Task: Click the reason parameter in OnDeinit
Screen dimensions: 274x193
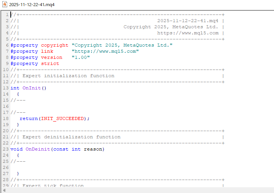Action: 94,149
